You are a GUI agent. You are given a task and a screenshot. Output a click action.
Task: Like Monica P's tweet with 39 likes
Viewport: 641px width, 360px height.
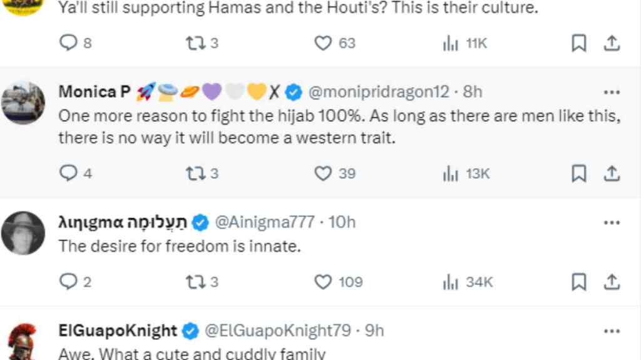[335, 174]
